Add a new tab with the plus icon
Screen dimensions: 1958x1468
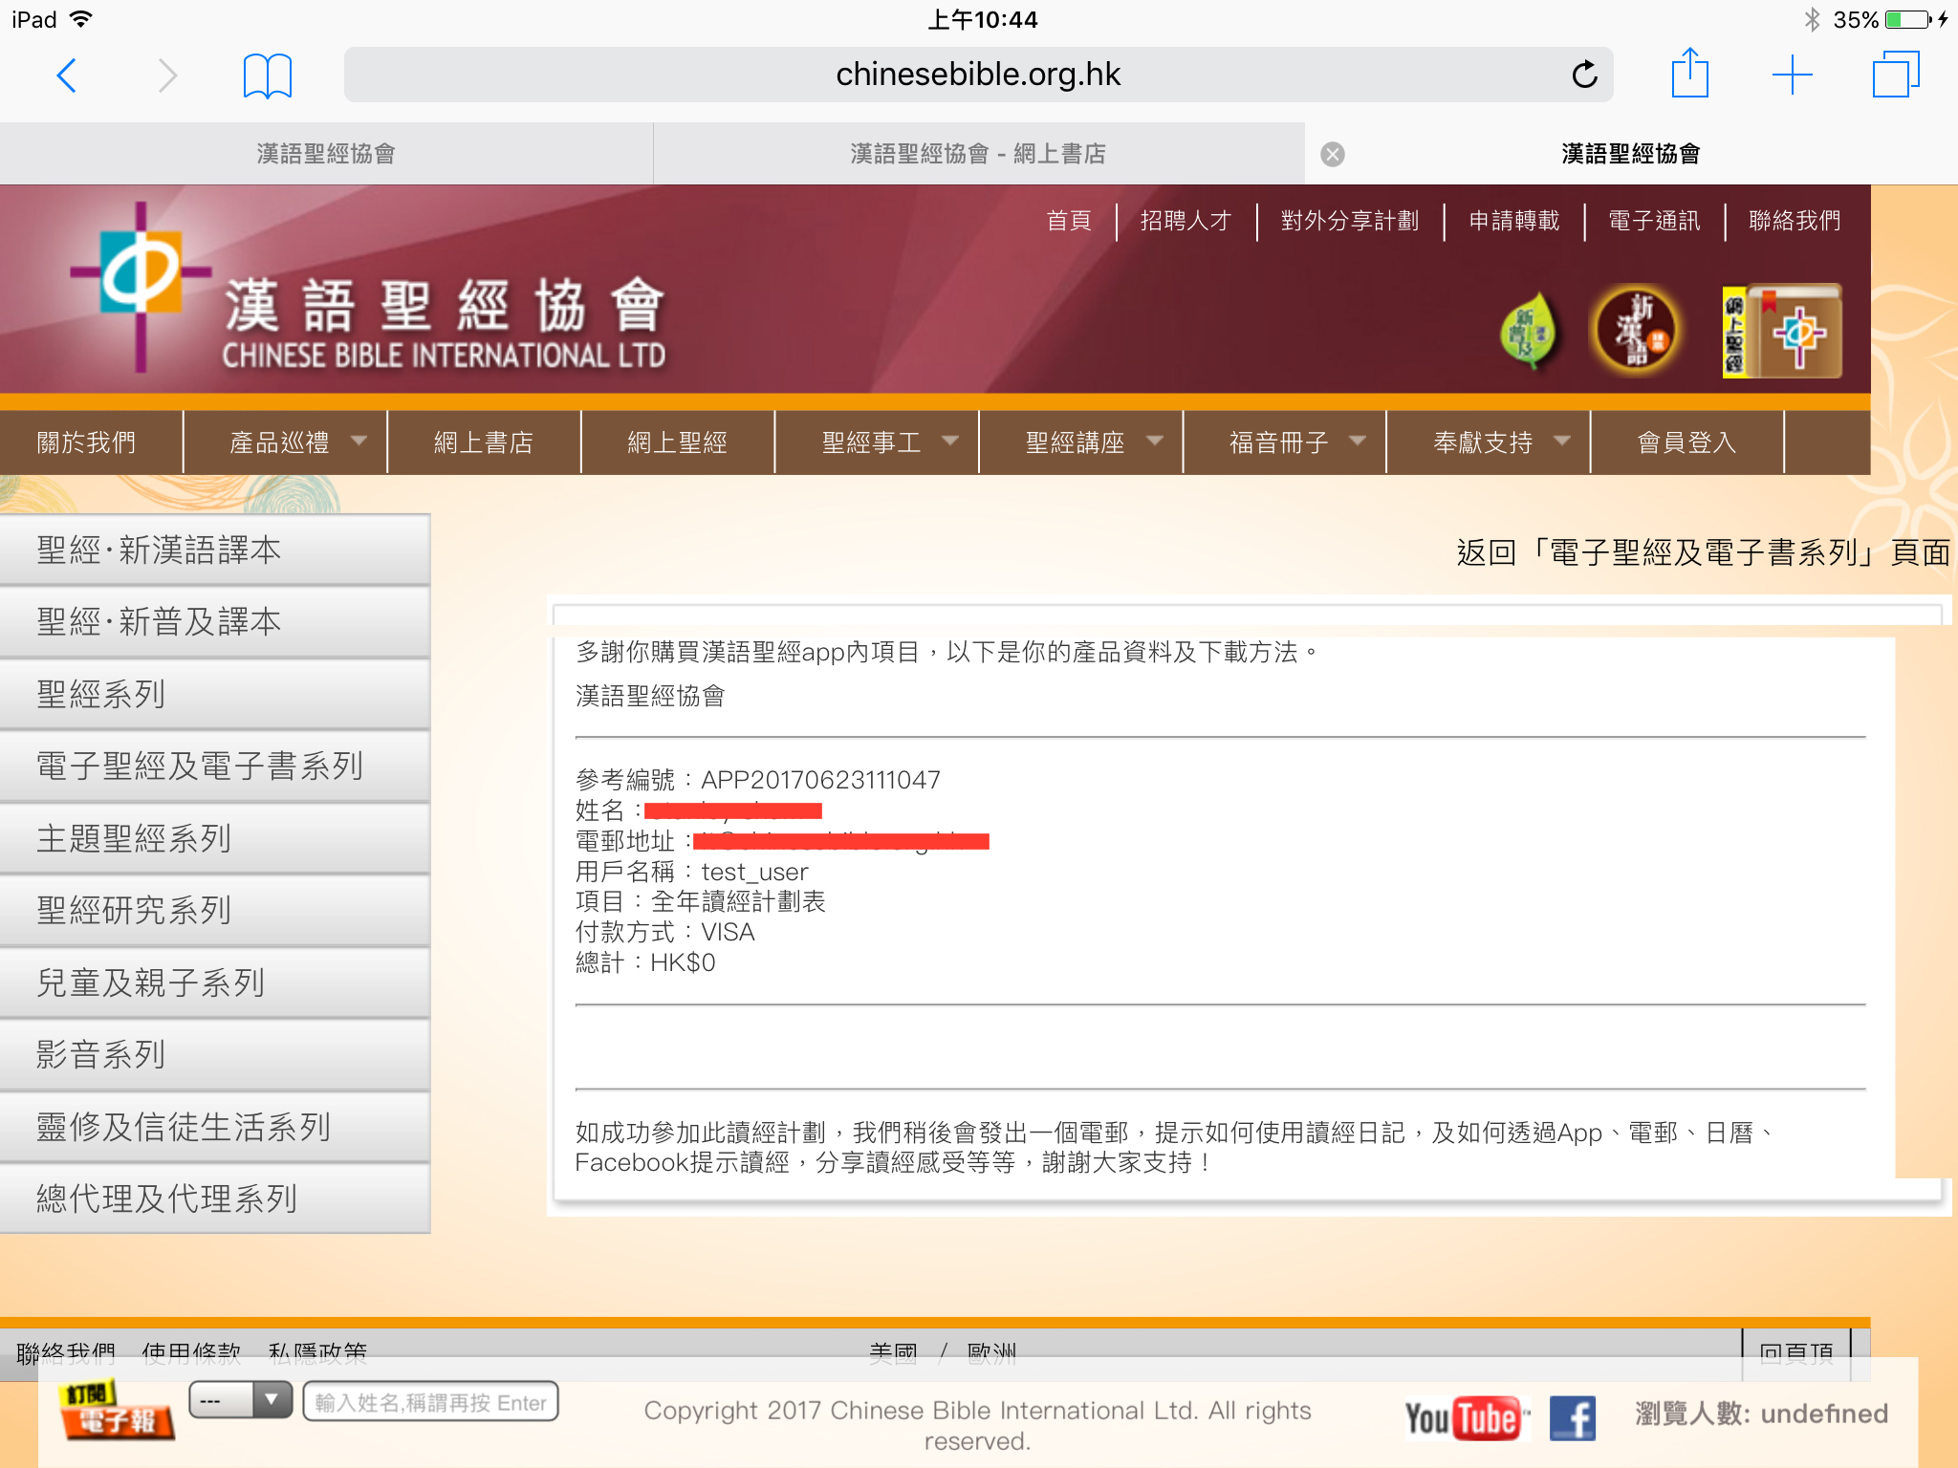coord(1793,75)
